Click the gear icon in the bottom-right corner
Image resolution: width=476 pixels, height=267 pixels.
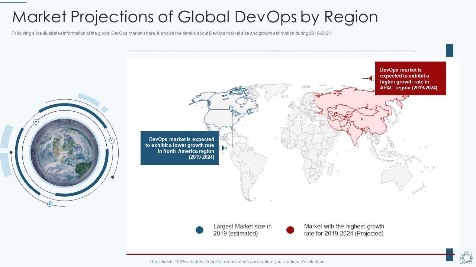466,258
